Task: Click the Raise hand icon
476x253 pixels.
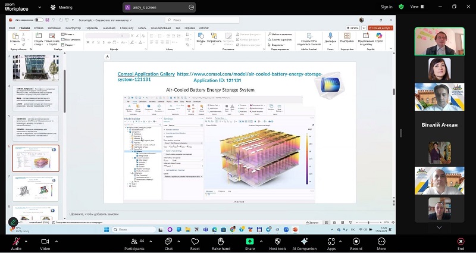Action: click(x=221, y=242)
